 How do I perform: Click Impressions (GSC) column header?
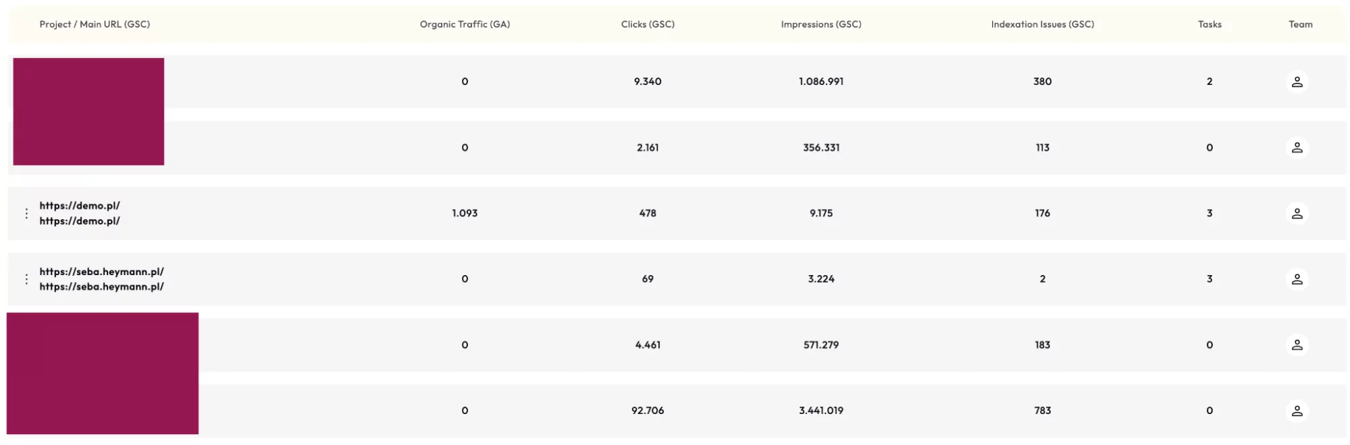tap(821, 24)
